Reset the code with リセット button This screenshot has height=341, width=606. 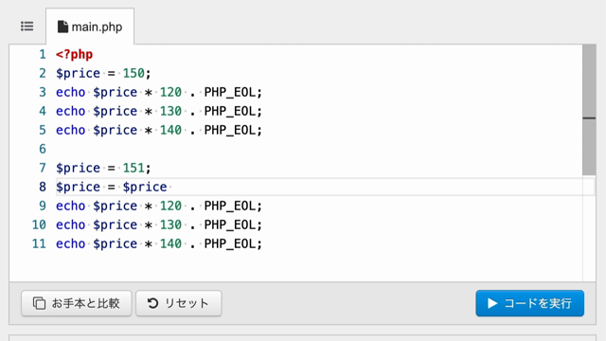[x=179, y=303]
